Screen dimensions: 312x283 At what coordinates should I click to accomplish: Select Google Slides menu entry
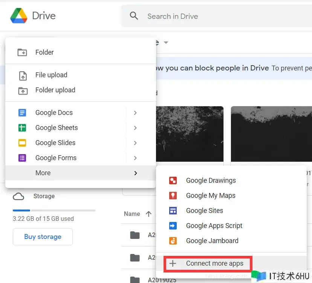point(81,143)
